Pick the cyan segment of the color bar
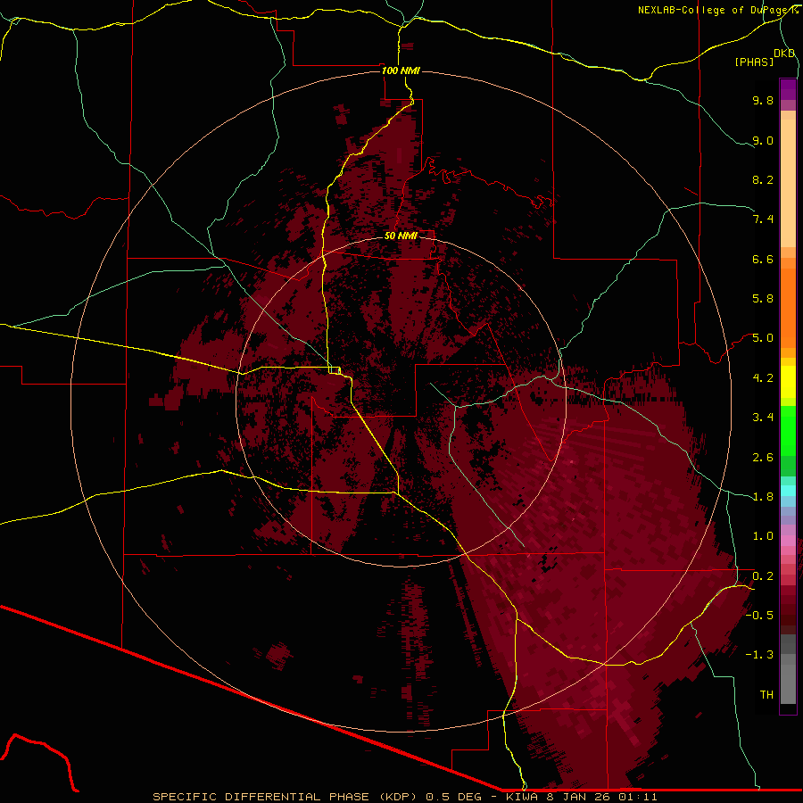 coord(788,490)
